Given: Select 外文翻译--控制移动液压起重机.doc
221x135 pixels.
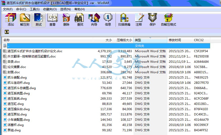Looking at the screenshot, I should pos(32,56).
